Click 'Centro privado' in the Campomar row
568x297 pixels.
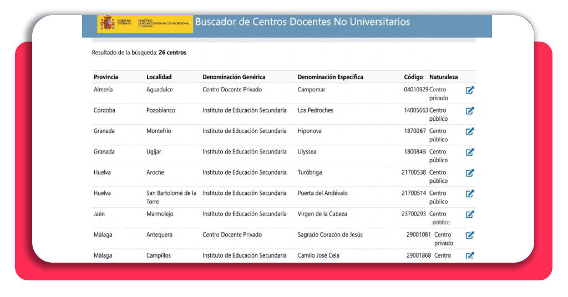[439, 94]
